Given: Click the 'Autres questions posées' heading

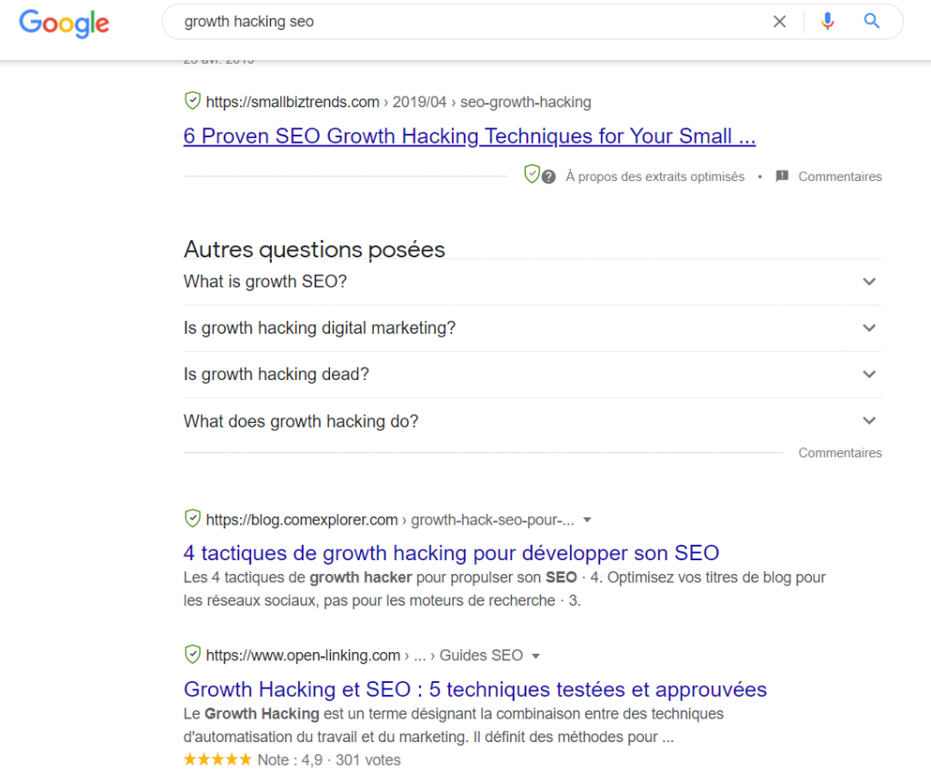Looking at the screenshot, I should tap(314, 249).
